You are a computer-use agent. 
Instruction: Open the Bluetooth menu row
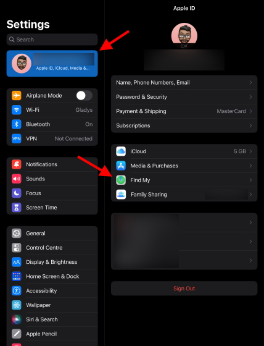52,124
